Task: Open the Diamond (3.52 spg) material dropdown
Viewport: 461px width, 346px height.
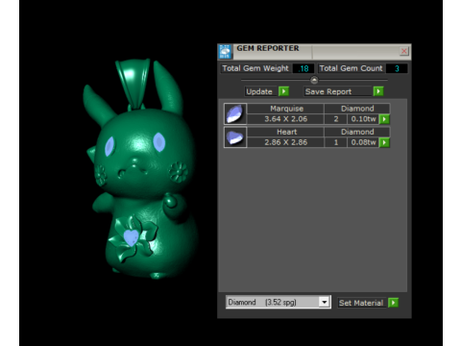Action: coord(325,302)
